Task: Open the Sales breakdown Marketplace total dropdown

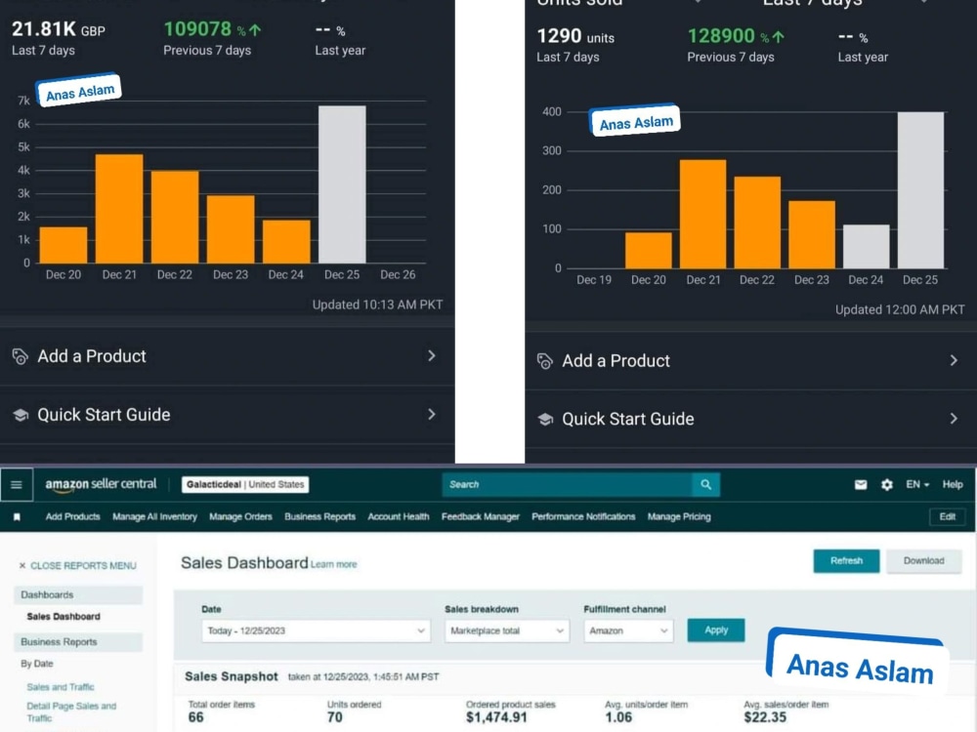Action: coord(506,630)
